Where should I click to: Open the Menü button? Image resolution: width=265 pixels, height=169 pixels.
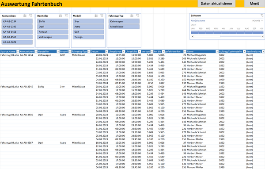click(254, 4)
